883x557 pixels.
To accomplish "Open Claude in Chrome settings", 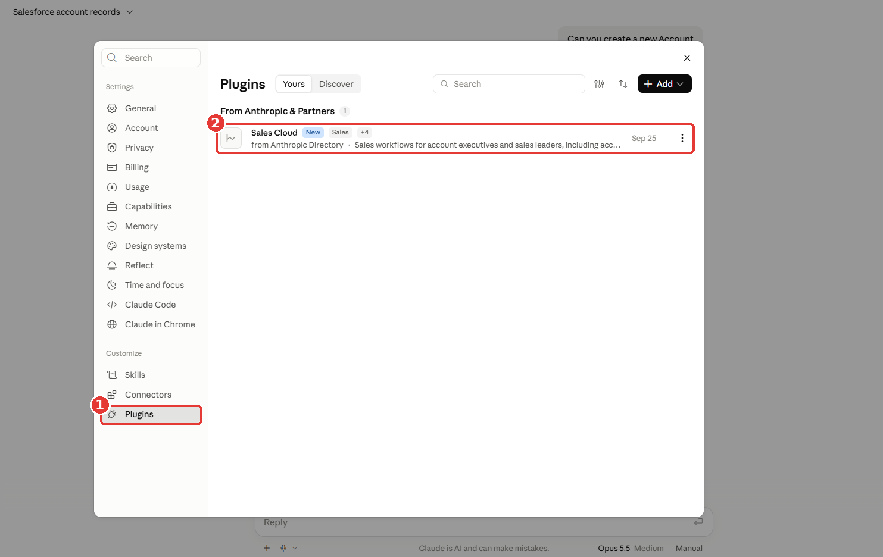I will (x=151, y=324).
